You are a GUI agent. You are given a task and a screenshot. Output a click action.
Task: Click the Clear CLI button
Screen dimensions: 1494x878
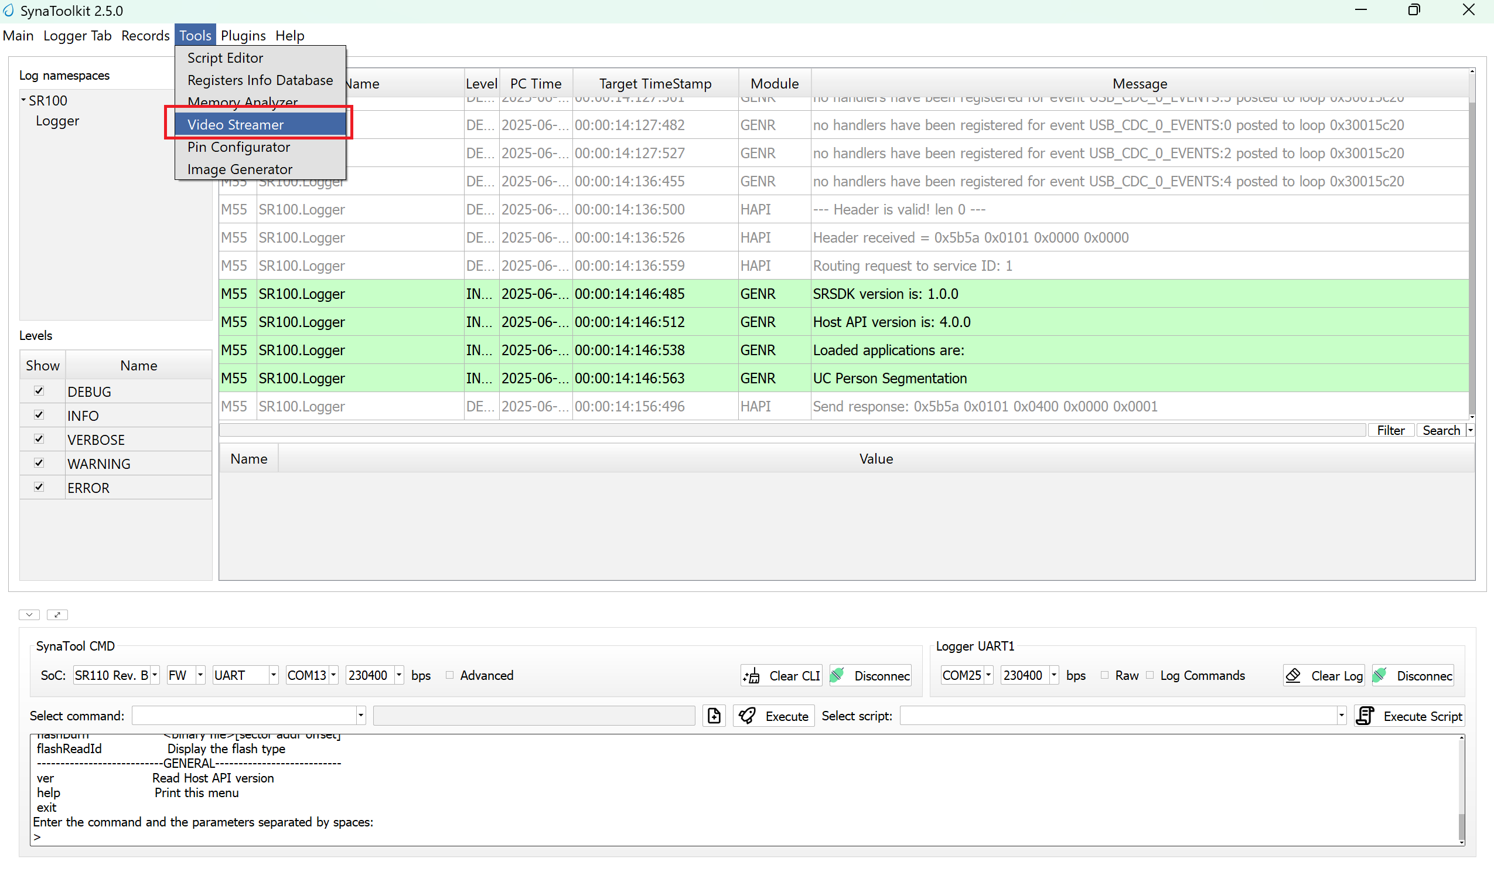[x=781, y=676]
